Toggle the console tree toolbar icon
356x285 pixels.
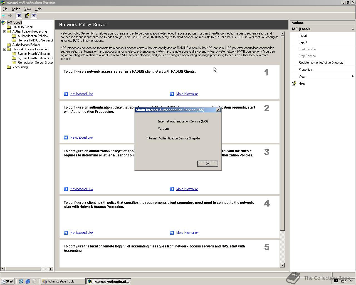click(x=19, y=16)
